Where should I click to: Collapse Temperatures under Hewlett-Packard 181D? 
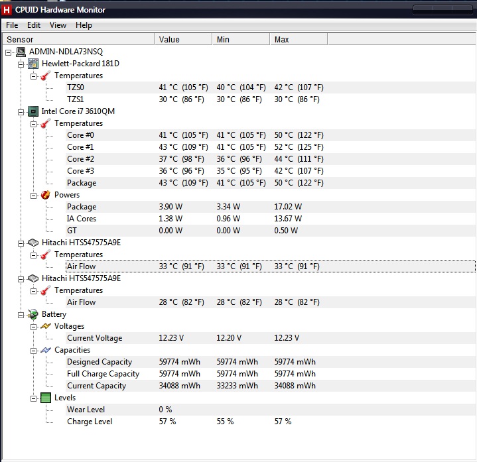pos(33,76)
